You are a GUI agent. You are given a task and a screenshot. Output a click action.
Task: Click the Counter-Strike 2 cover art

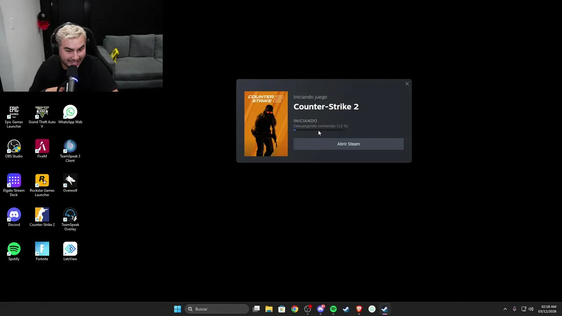pyautogui.click(x=266, y=124)
